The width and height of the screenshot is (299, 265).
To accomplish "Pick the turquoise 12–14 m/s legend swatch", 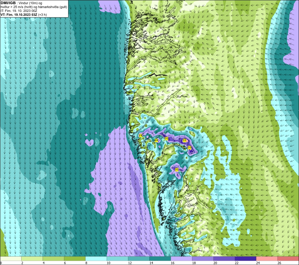I will [x=139, y=258].
